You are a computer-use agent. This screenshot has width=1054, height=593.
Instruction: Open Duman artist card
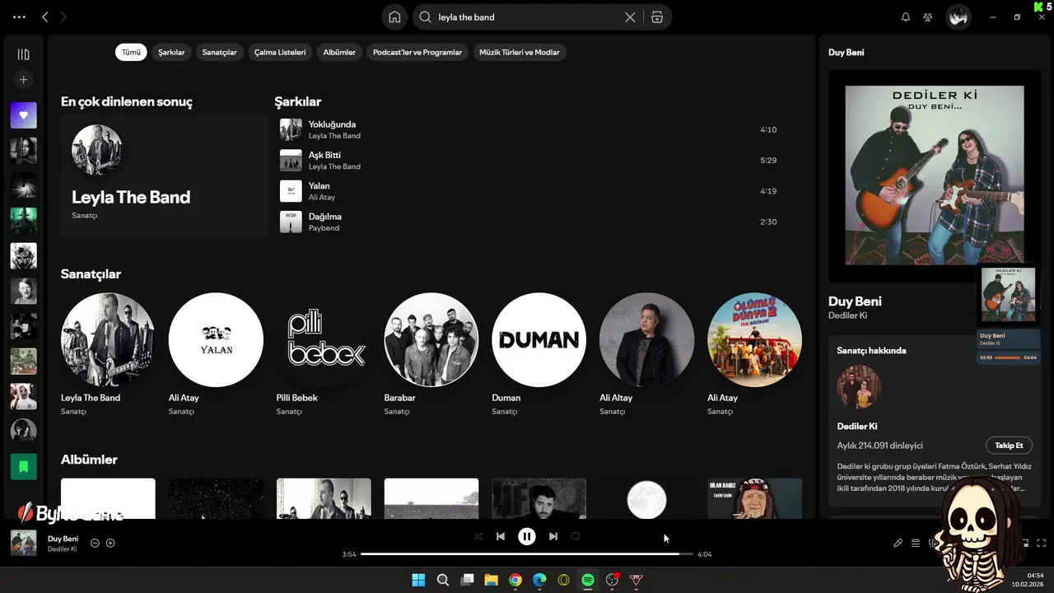pyautogui.click(x=539, y=353)
